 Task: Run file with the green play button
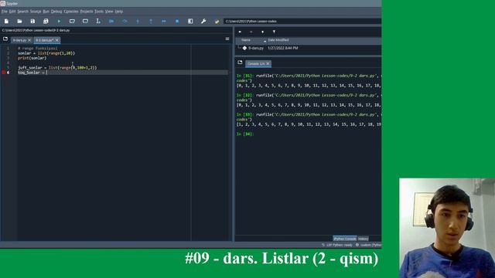(59, 21)
